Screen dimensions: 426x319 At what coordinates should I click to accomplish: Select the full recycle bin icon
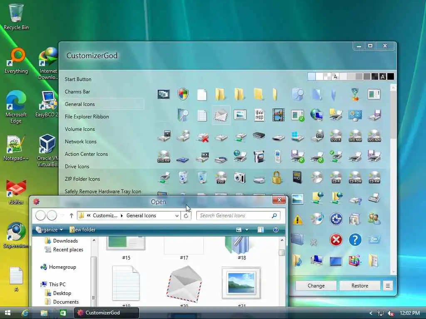click(183, 177)
